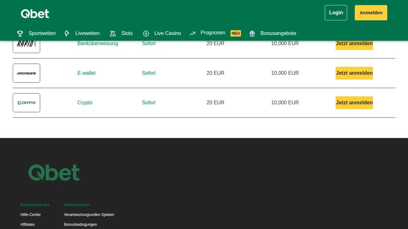Click Jetzt anmelden in the E-wallet row

click(x=354, y=73)
